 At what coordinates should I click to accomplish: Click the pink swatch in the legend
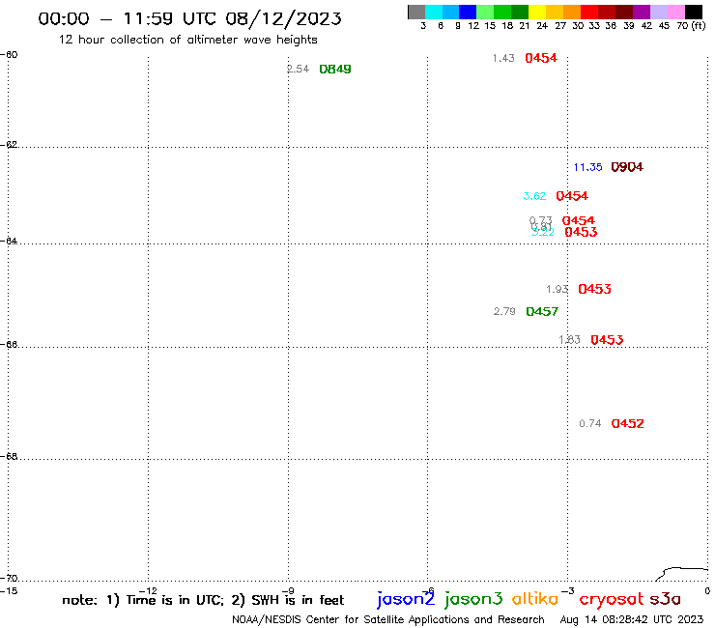(x=675, y=12)
